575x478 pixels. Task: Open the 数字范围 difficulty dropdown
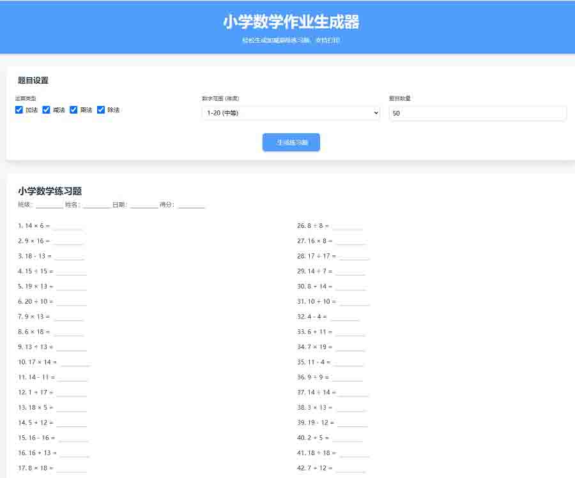click(290, 113)
